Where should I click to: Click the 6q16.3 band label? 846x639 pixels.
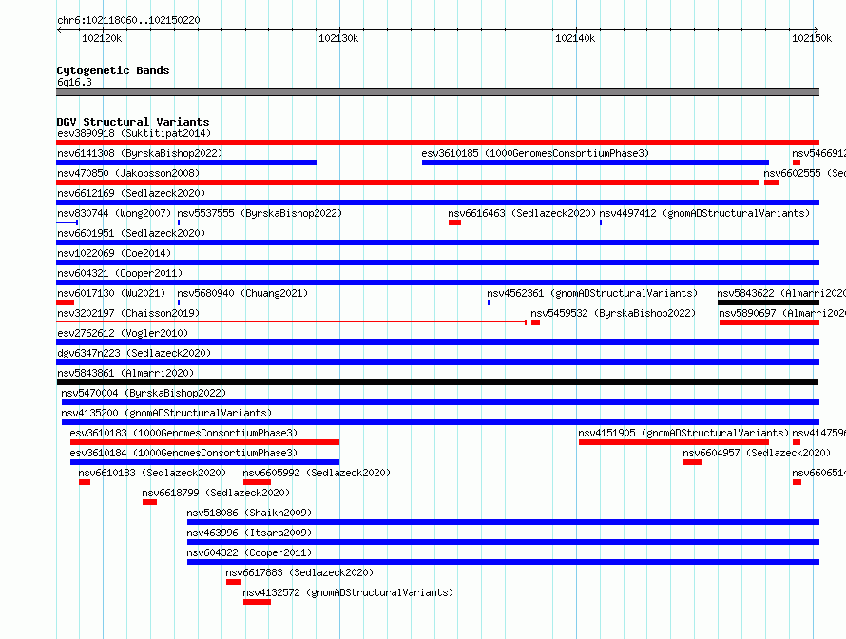[74, 82]
